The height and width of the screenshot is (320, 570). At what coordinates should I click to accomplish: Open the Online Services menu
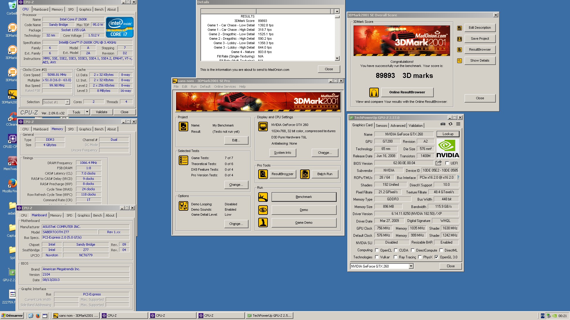[x=225, y=87]
